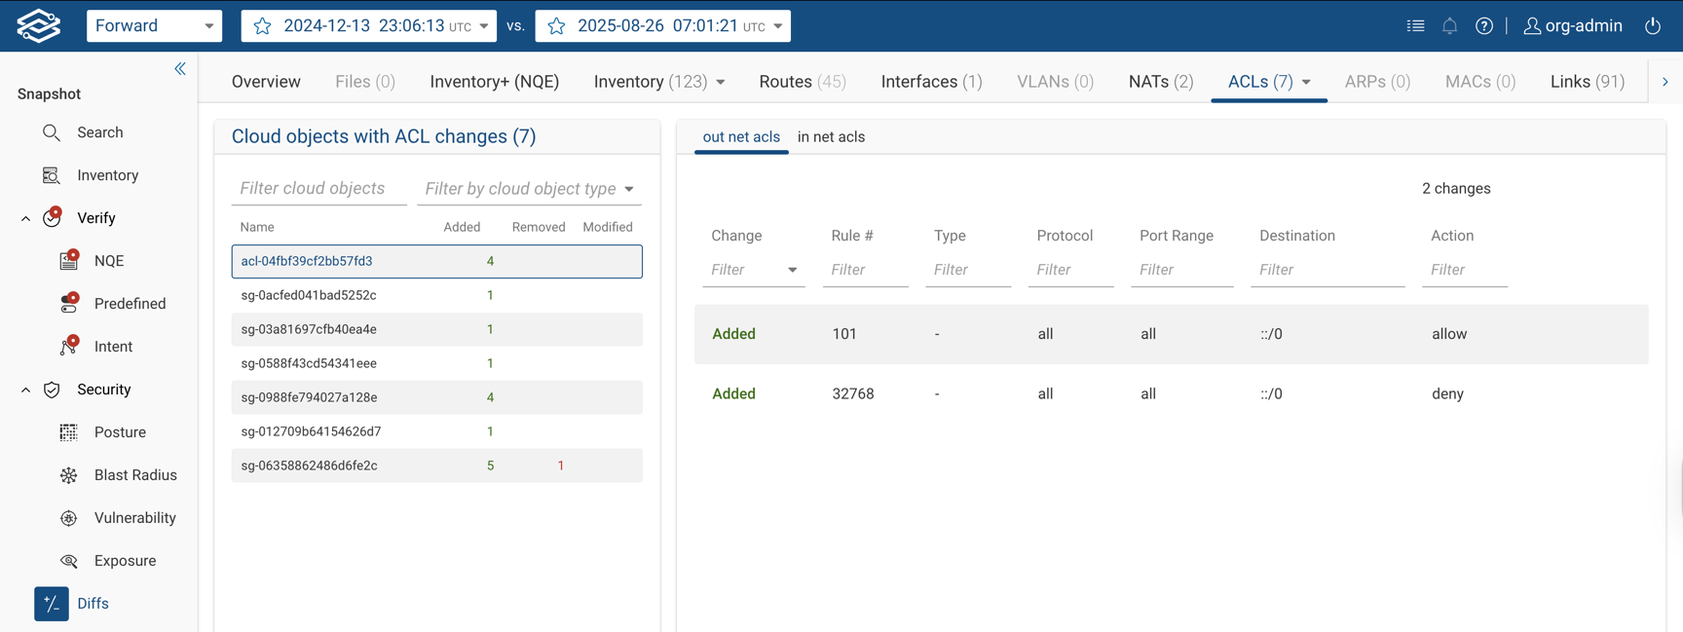Viewport: 1683px width, 632px height.
Task: Collapse the Security section in sidebar
Action: click(x=26, y=390)
